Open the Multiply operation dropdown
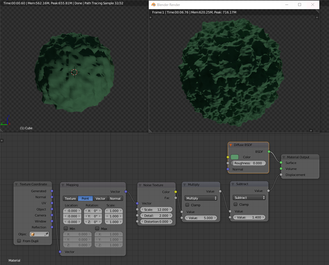Image resolution: width=329 pixels, height=265 pixels. pos(201,198)
